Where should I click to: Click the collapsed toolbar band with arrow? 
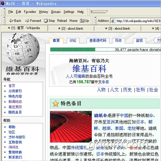99,12
